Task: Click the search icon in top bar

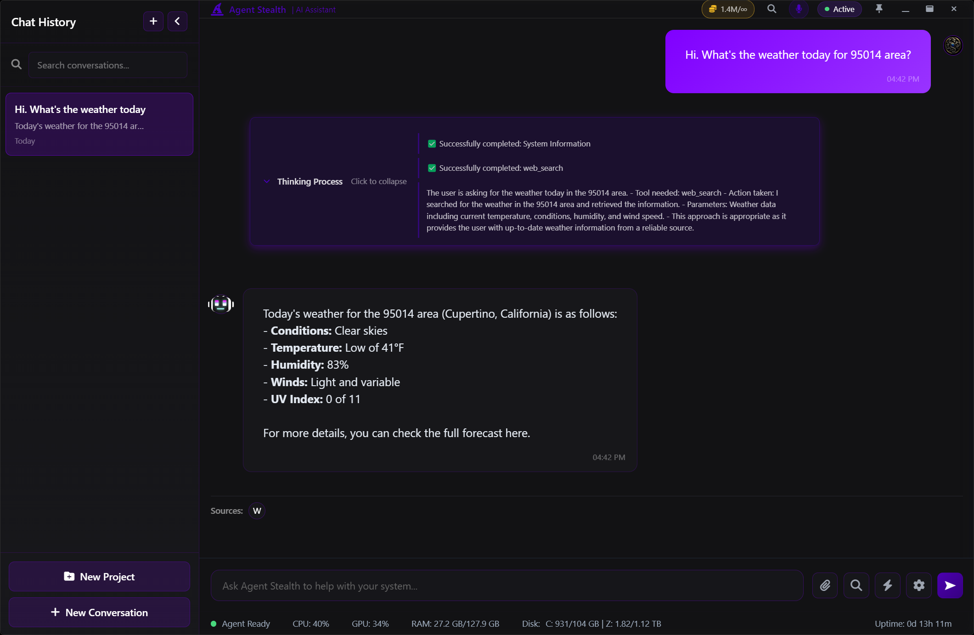Action: [771, 9]
